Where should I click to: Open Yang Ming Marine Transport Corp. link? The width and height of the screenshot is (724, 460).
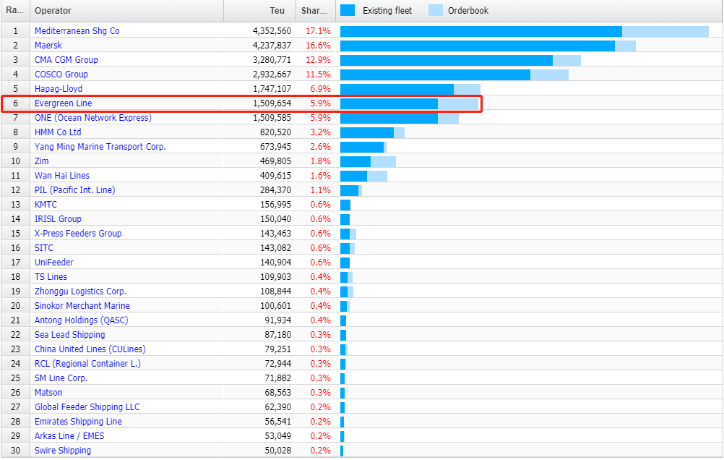coord(100,147)
